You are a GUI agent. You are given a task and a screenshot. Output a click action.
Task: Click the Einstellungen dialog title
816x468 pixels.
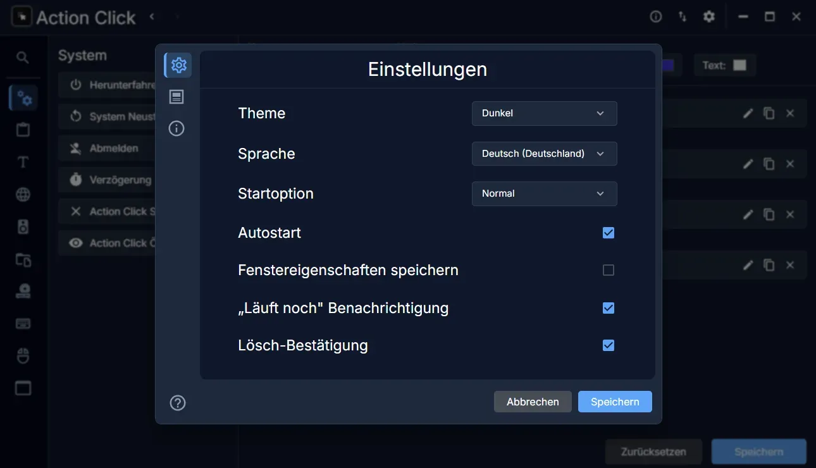[428, 69]
